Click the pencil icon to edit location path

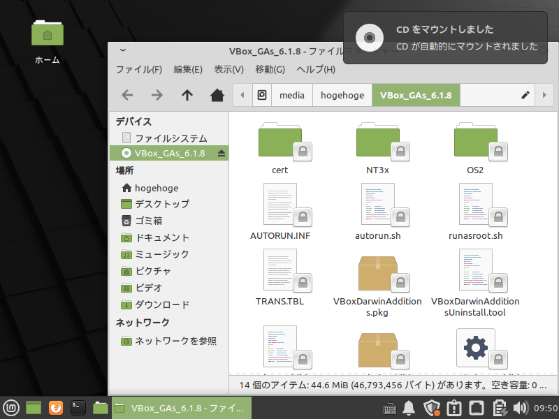[525, 95]
